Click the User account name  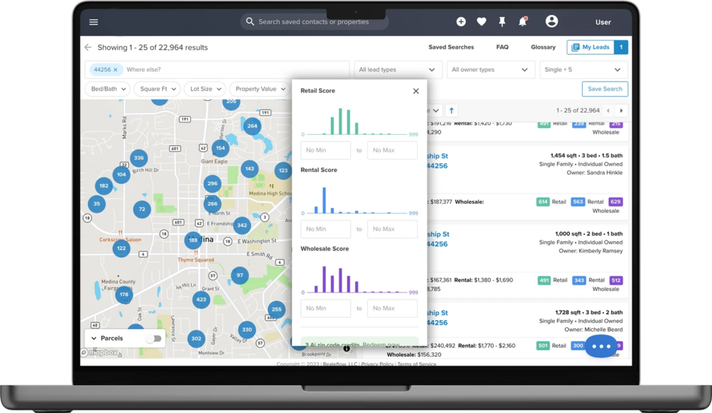coord(603,22)
